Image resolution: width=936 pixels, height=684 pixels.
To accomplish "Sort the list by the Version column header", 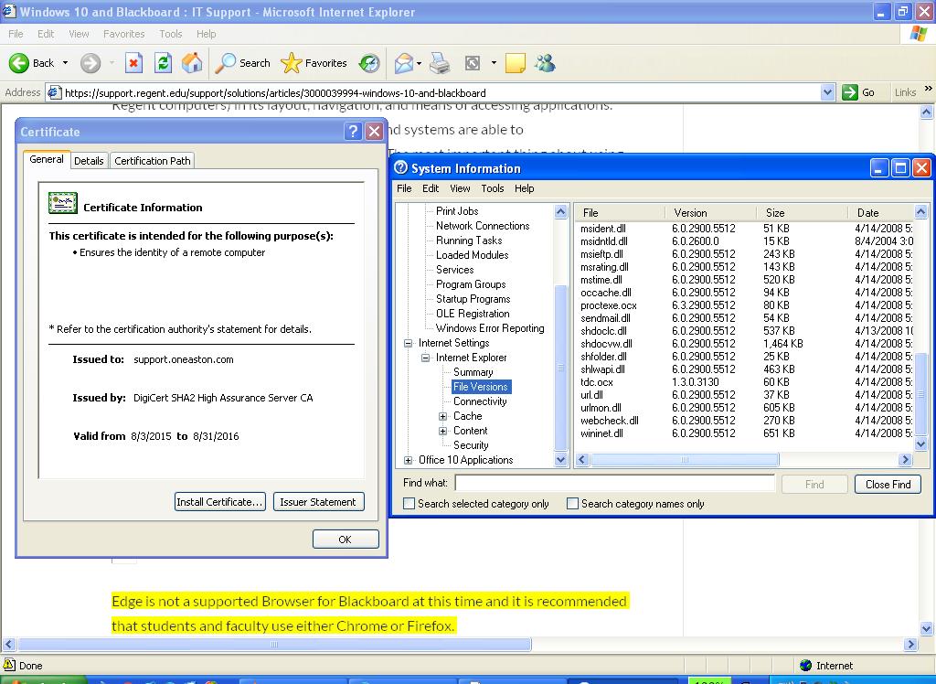I will pyautogui.click(x=711, y=213).
